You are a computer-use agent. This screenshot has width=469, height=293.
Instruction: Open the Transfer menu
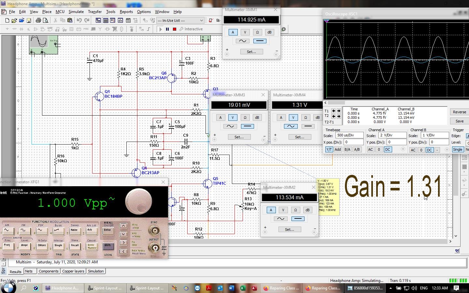pyautogui.click(x=95, y=12)
